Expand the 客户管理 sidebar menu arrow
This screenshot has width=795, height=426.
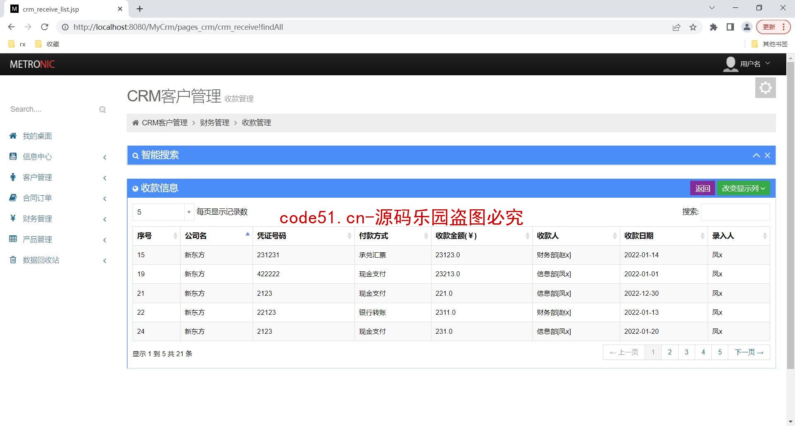point(105,178)
